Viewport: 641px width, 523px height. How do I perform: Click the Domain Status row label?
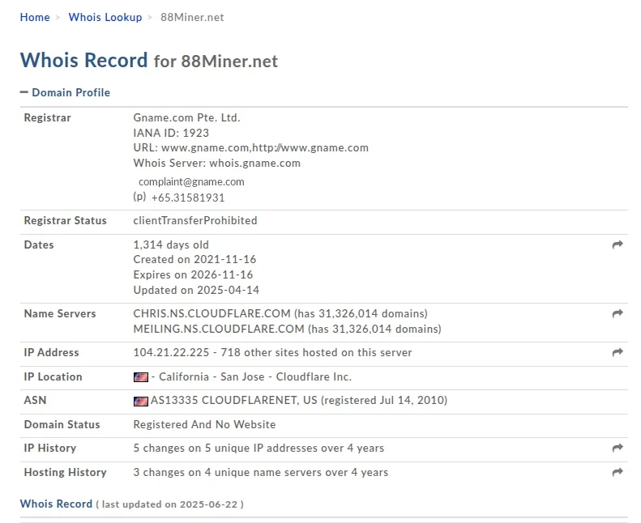click(62, 424)
